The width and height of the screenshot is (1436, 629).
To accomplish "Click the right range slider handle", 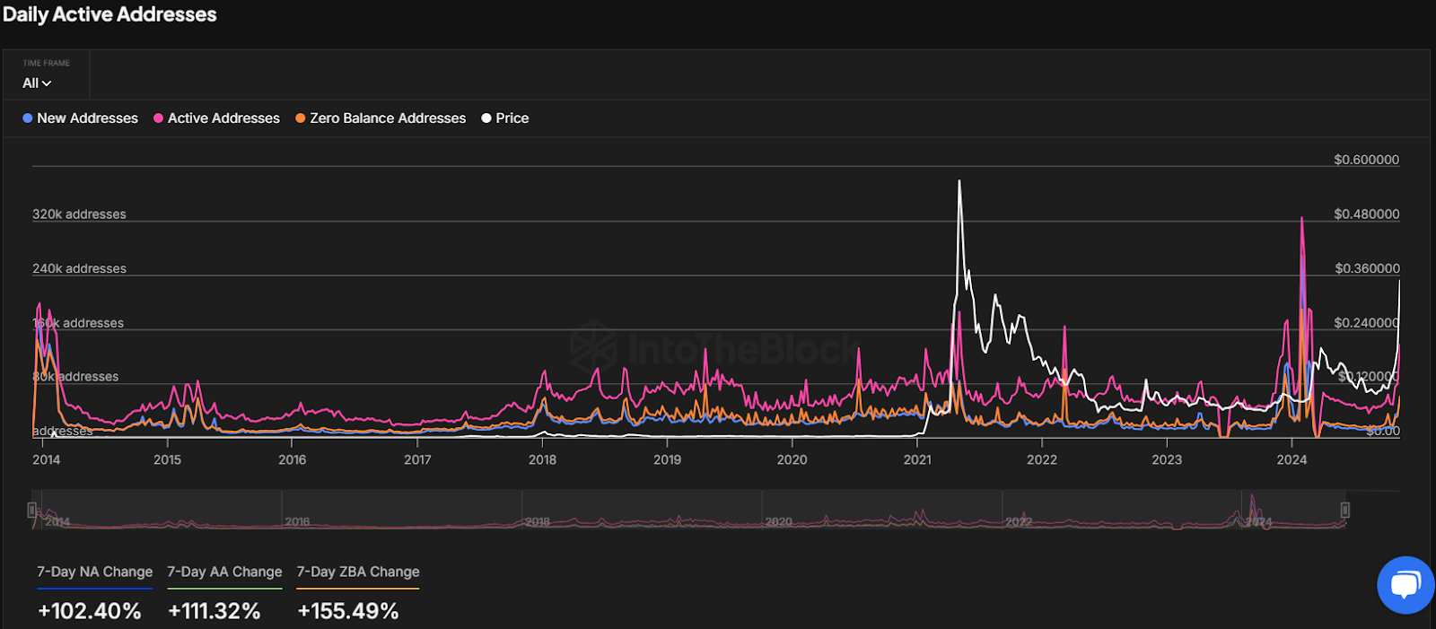I will click(x=1344, y=510).
